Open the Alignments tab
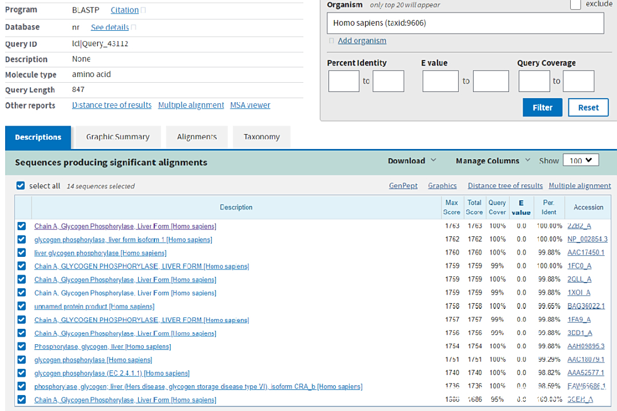This screenshot has width=617, height=411. 197,137
